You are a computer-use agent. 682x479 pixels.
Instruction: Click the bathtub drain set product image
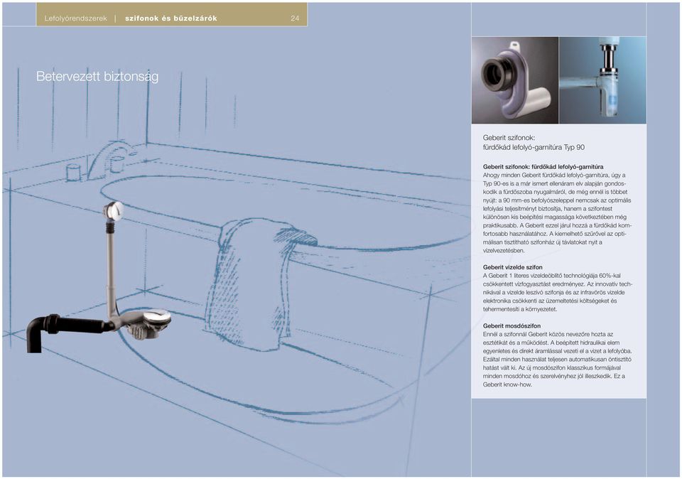click(x=99, y=276)
